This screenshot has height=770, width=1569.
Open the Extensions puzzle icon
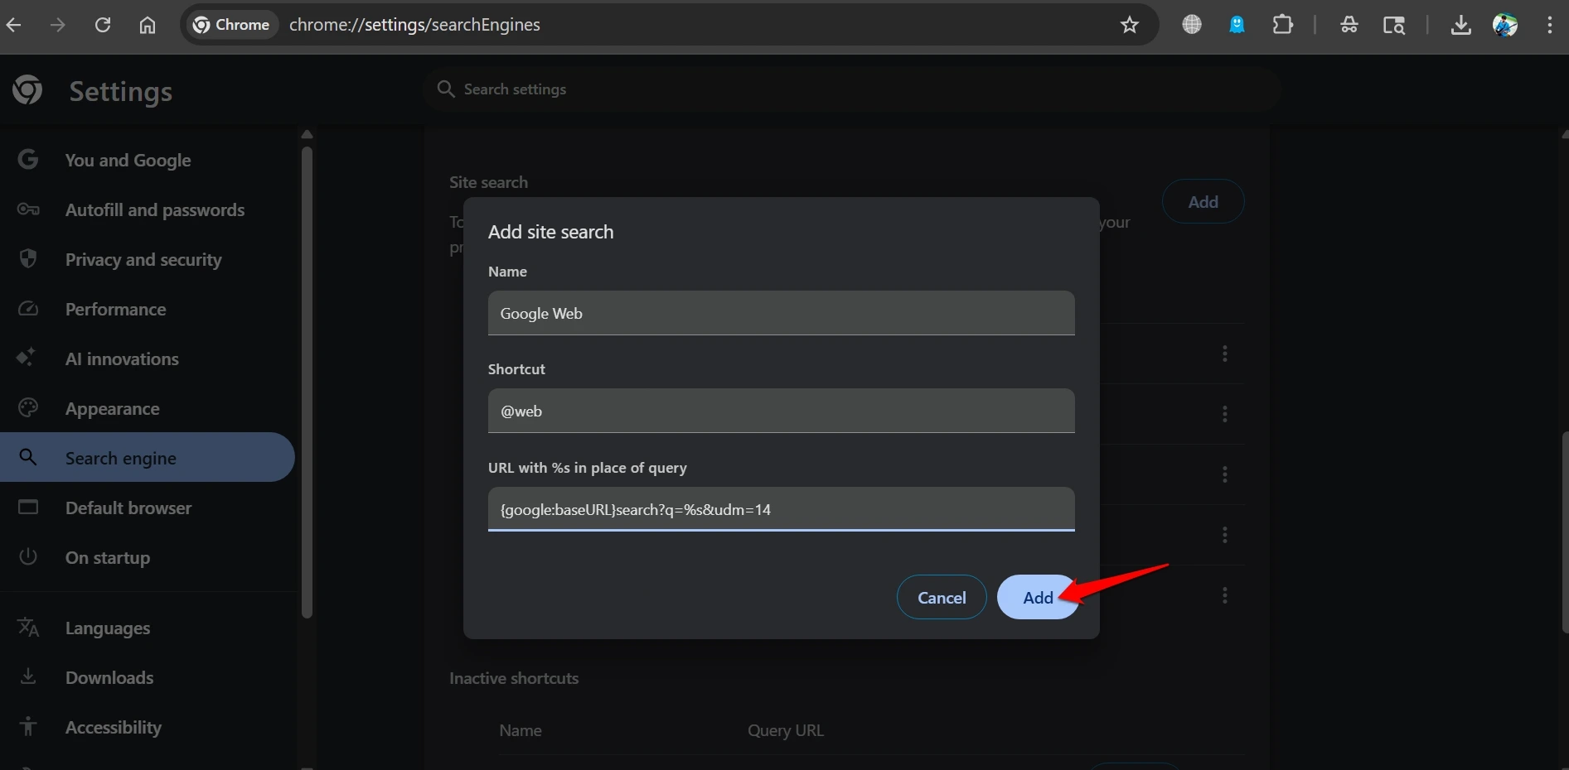pos(1282,25)
